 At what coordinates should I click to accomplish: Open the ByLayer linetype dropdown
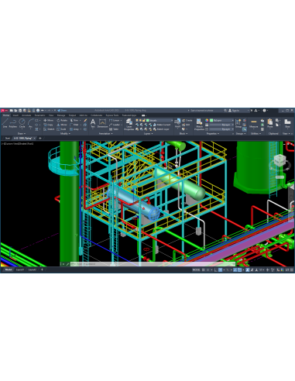pos(221,129)
